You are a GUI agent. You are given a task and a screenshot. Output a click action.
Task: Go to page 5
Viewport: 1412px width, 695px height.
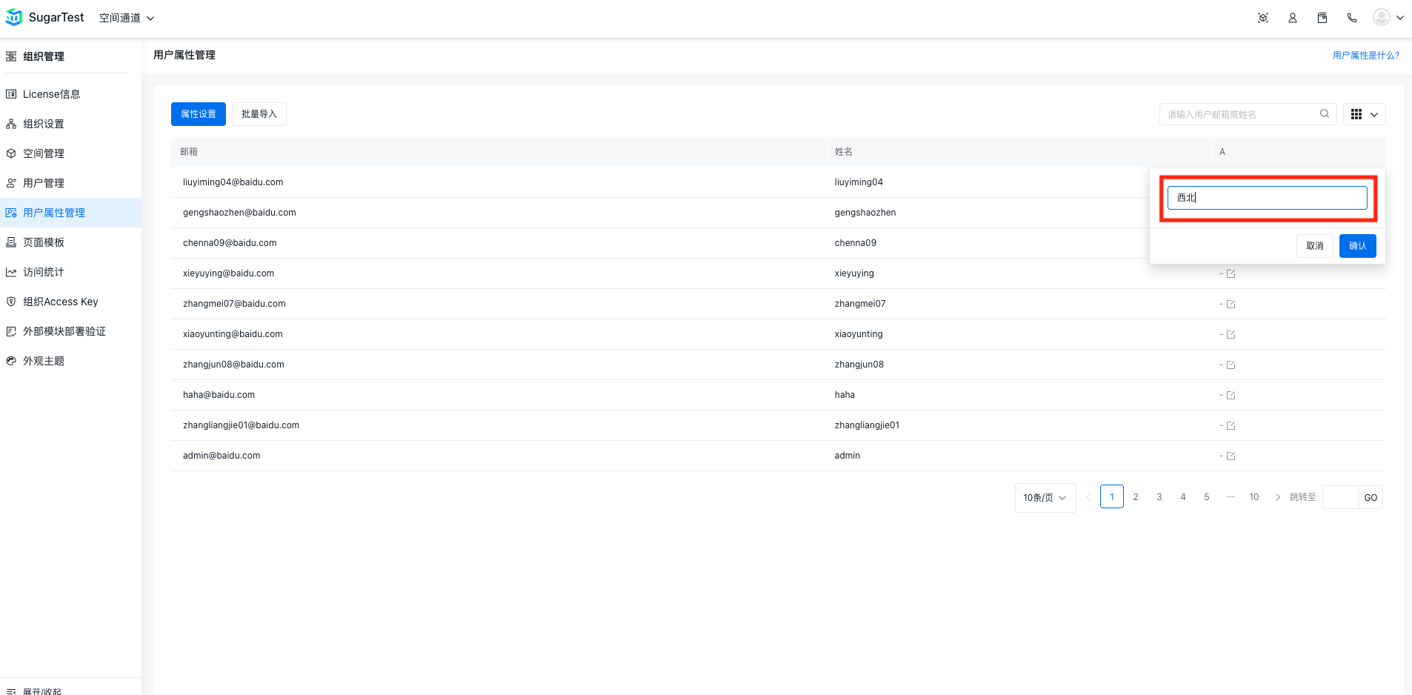click(x=1207, y=497)
